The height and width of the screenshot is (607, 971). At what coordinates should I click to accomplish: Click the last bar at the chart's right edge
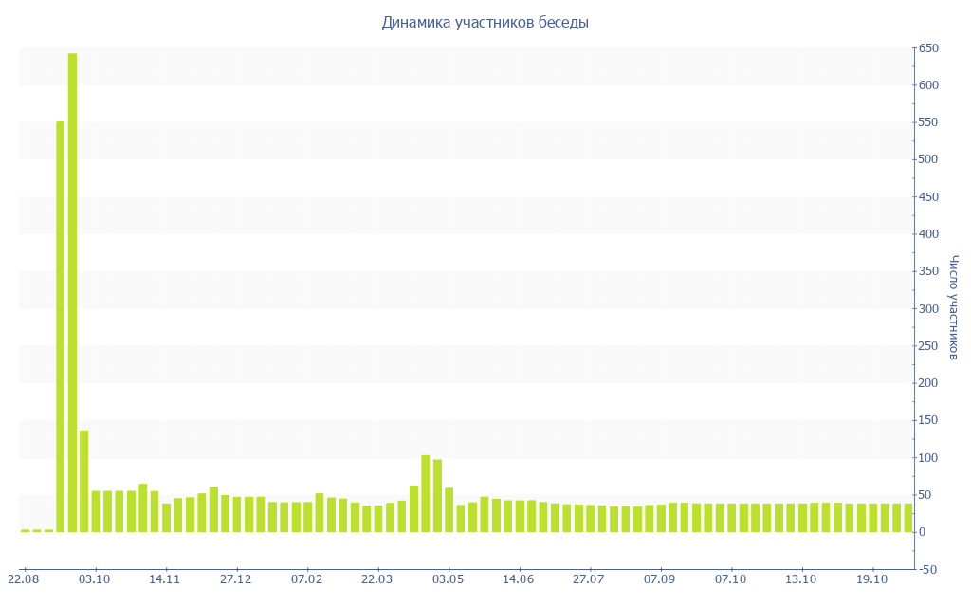(x=907, y=518)
